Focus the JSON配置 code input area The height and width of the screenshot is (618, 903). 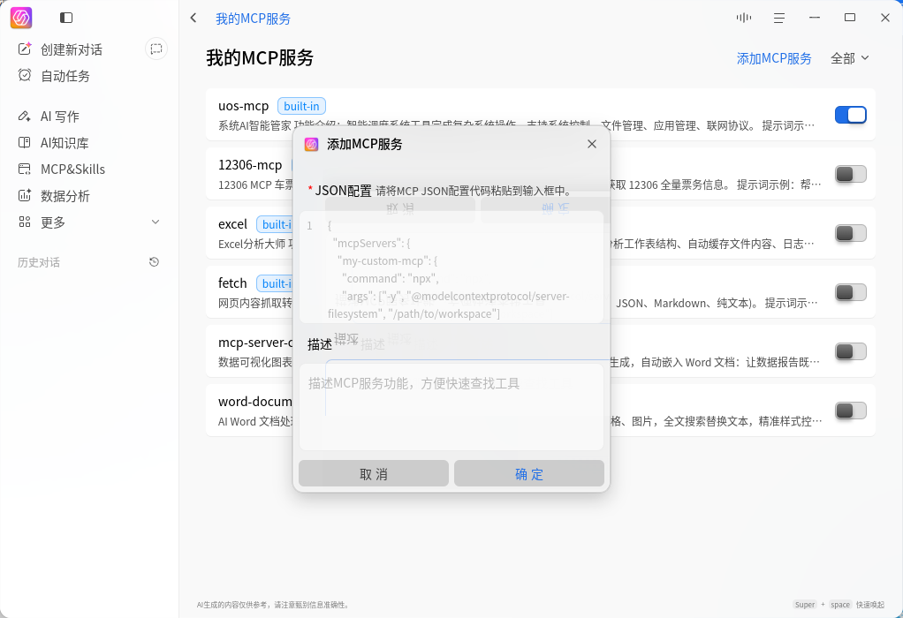pos(451,267)
